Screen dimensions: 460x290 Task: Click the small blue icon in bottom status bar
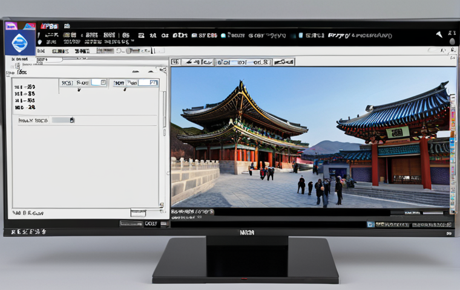[370, 224]
